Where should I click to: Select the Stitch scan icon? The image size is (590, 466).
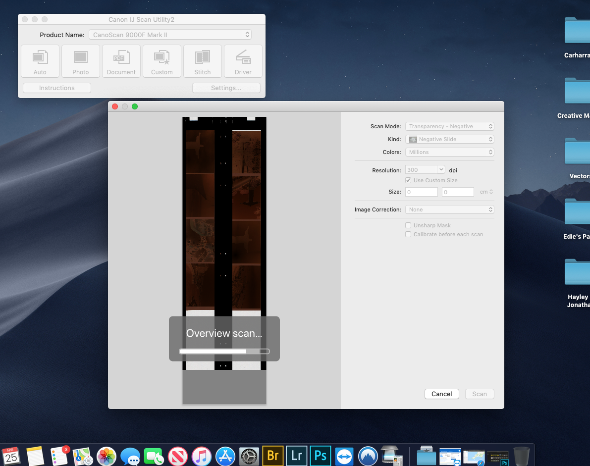click(202, 61)
